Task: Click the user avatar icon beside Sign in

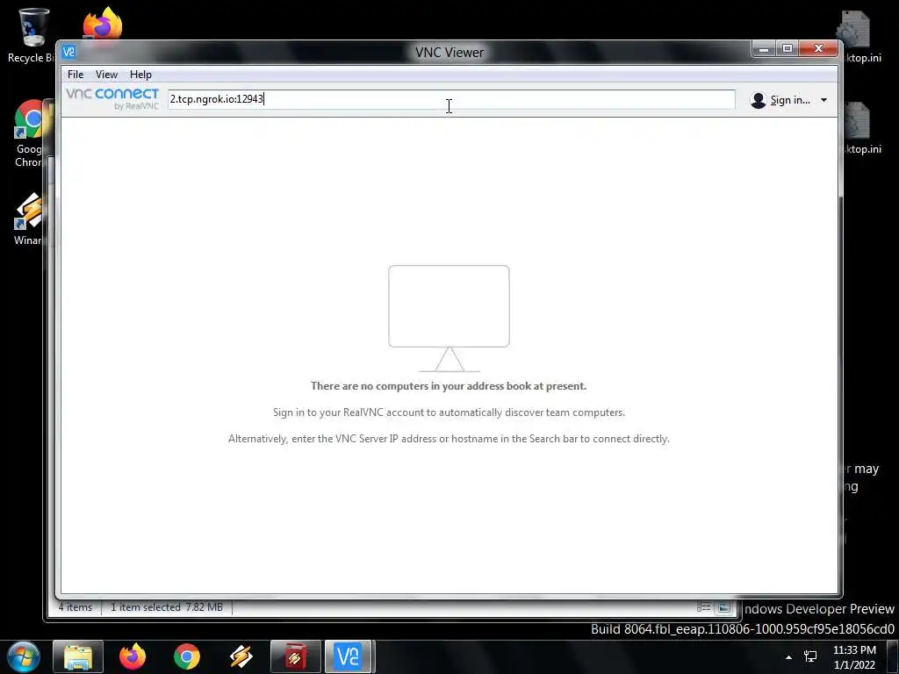Action: click(x=758, y=100)
